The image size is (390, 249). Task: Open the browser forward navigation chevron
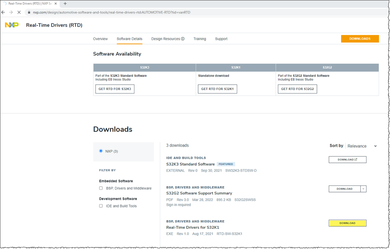pos(11,12)
